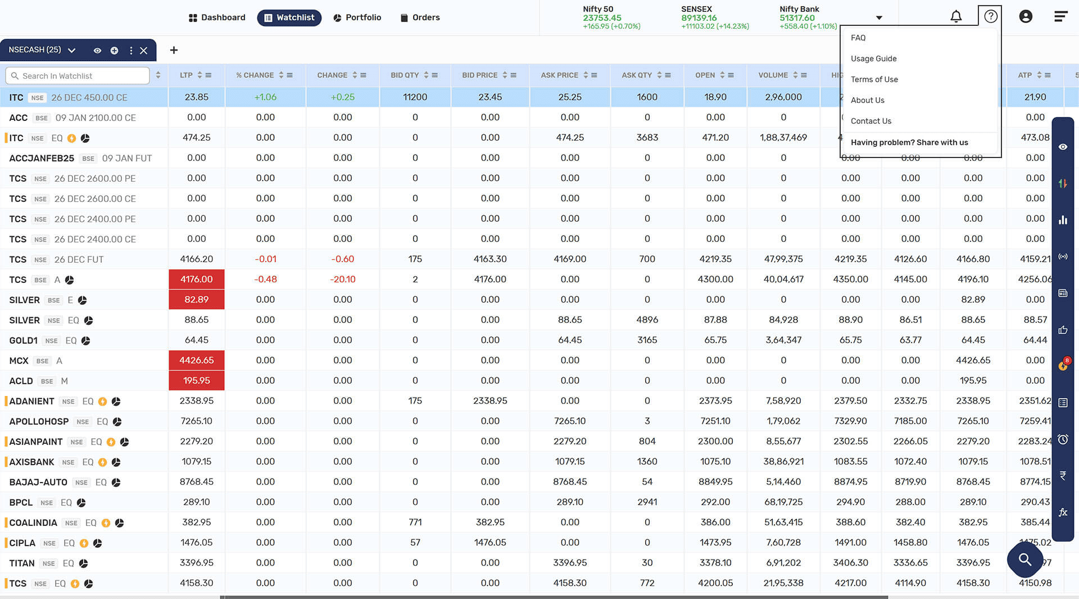Open bar chart icon in side panel
Viewport: 1079px width, 599px height.
[x=1063, y=220]
